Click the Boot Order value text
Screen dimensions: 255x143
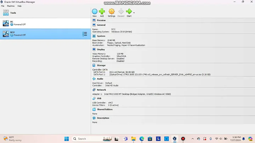119,43
